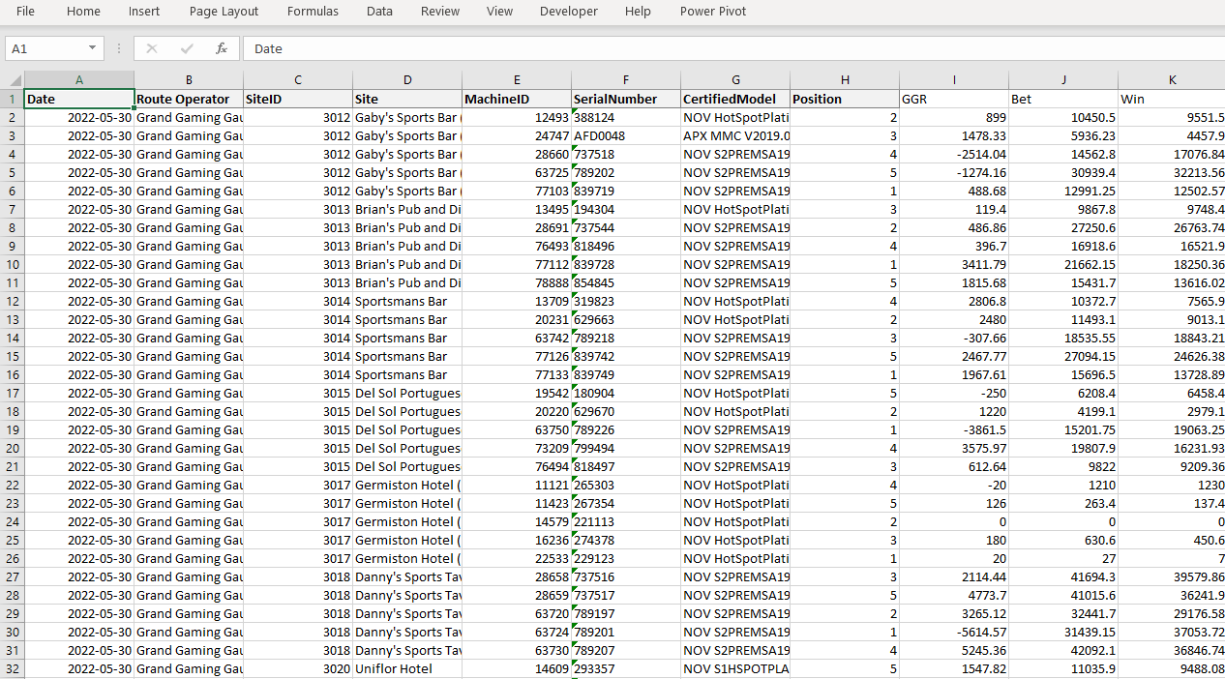This screenshot has width=1225, height=679.
Task: Select column K header
Action: pyautogui.click(x=1172, y=80)
